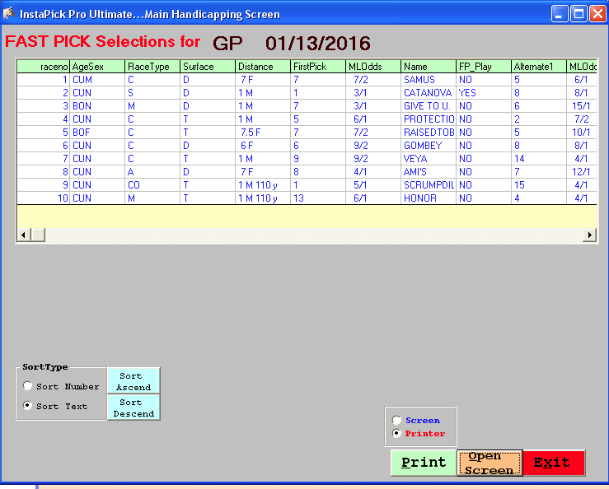
Task: Click the 15/1 odds cell
Action: [x=582, y=106]
